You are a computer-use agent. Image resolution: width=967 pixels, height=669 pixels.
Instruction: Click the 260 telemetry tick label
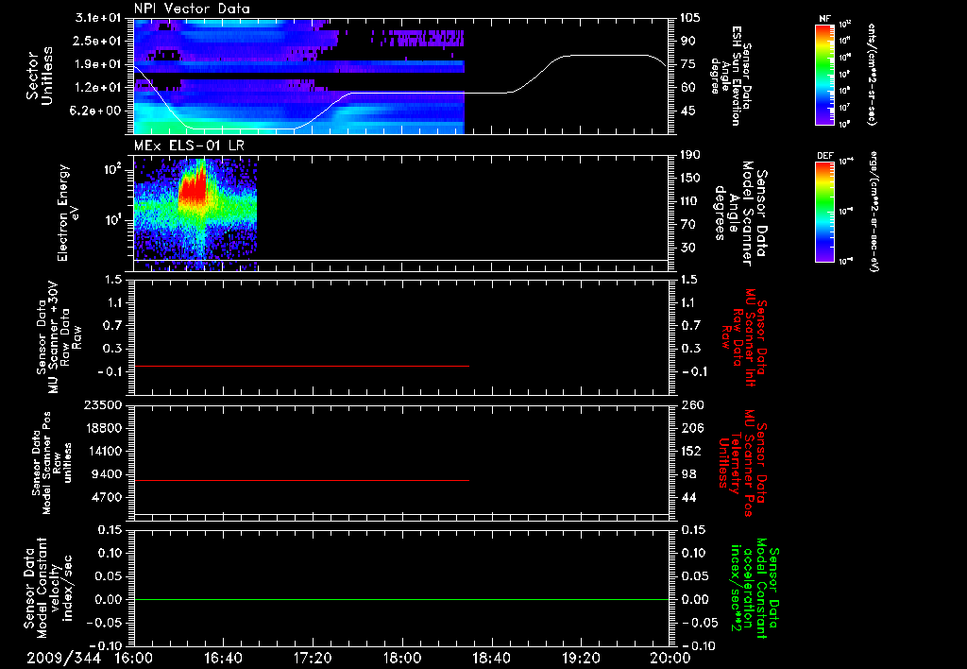click(x=691, y=405)
